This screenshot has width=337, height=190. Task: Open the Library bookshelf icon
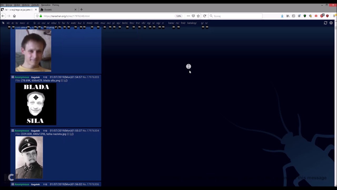coord(288,16)
